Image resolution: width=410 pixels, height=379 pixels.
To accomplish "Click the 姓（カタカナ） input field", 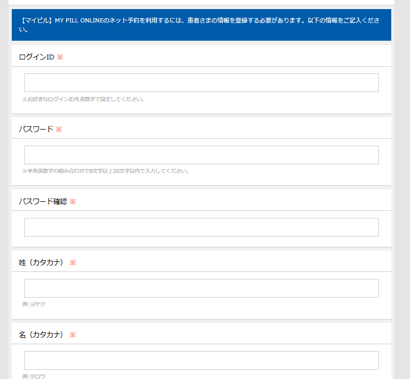I will (201, 288).
